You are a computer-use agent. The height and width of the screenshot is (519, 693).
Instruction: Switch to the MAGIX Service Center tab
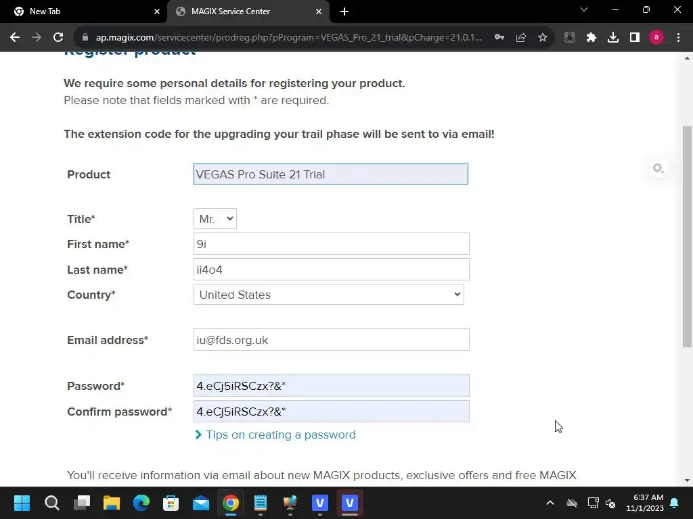[248, 11]
